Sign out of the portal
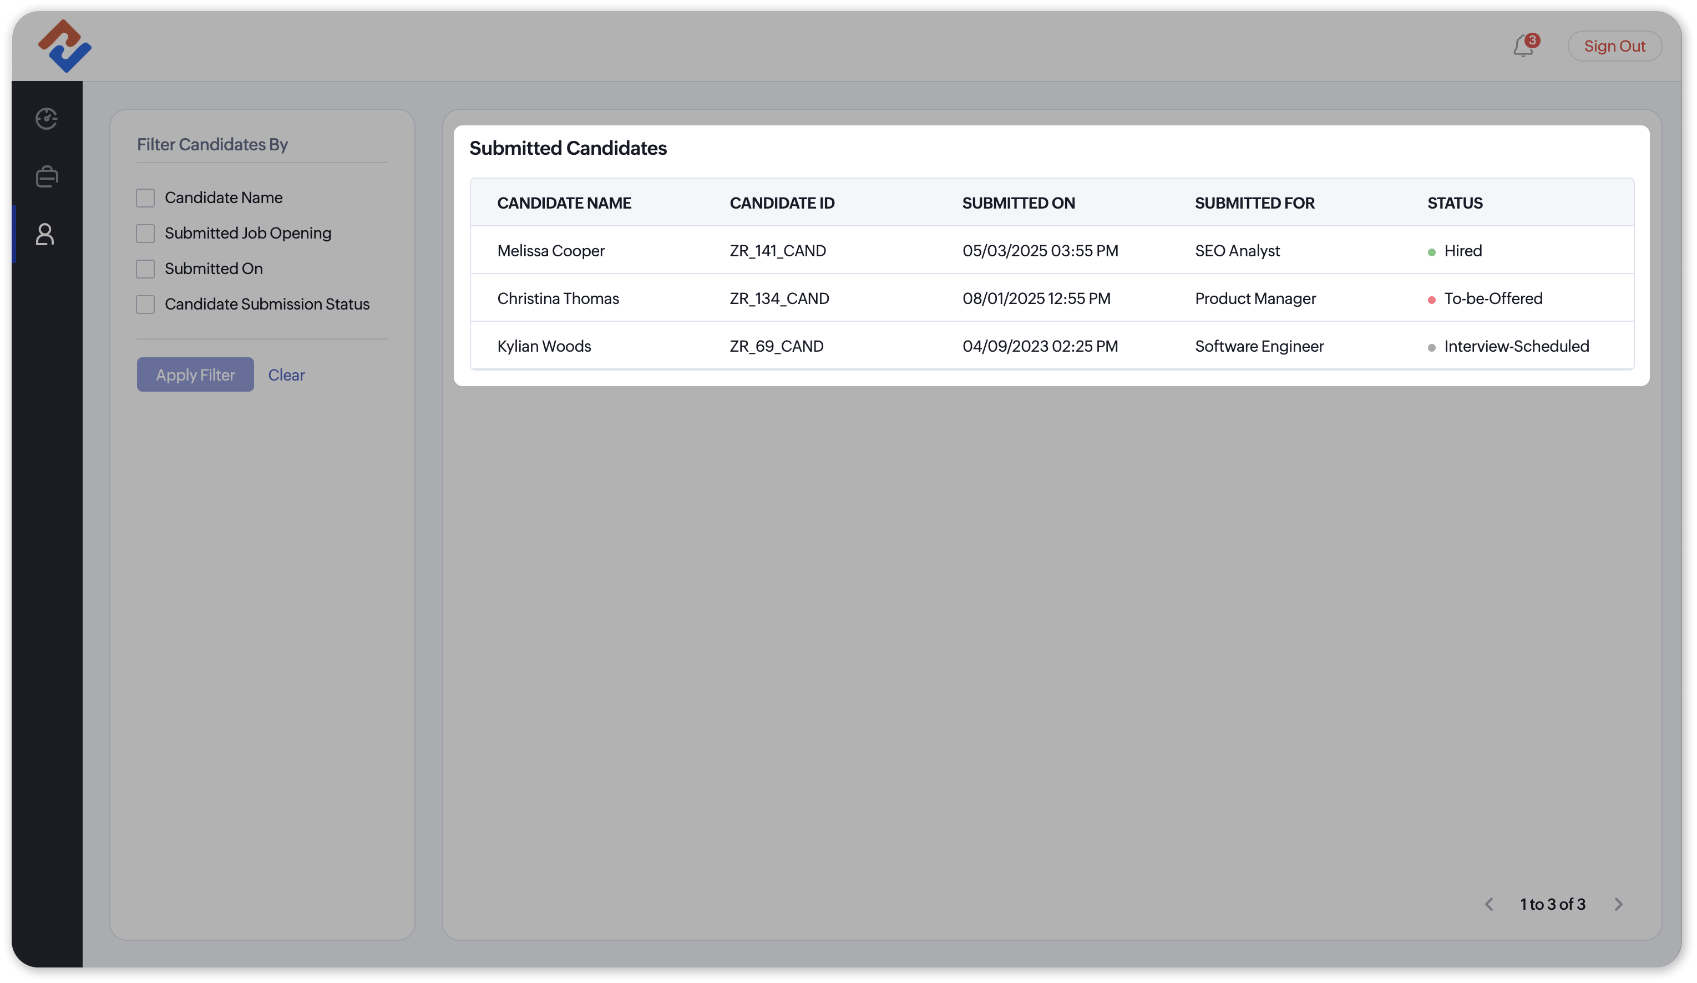1697x983 pixels. (1614, 46)
